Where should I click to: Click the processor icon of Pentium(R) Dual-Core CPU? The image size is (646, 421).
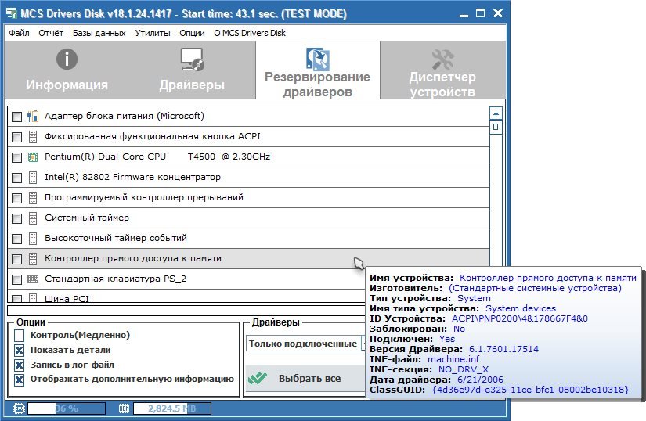point(33,157)
